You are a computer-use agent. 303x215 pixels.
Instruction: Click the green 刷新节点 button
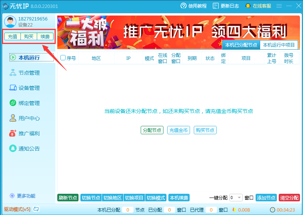pos(68,198)
